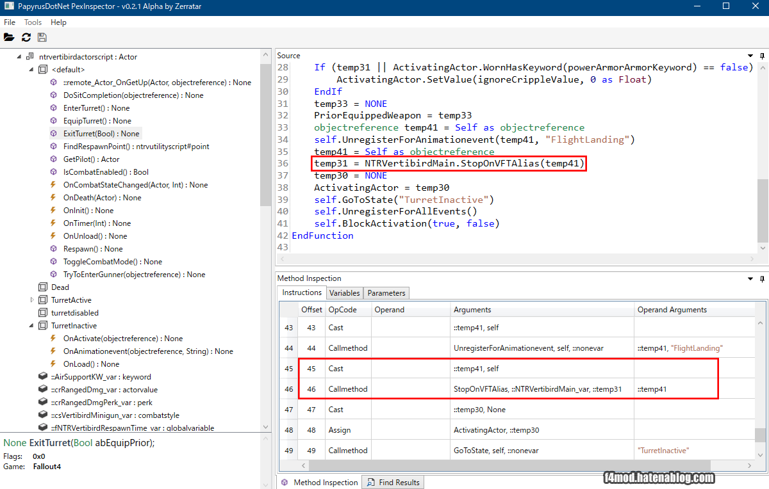Viewport: 769px width, 489px height.
Task: Click "FlightLanding" in instruction row 44
Action: [697, 348]
